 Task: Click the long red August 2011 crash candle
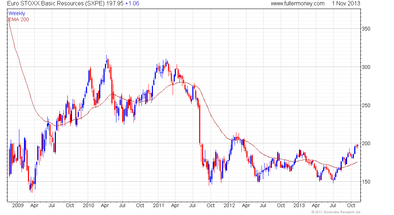pos(200,123)
